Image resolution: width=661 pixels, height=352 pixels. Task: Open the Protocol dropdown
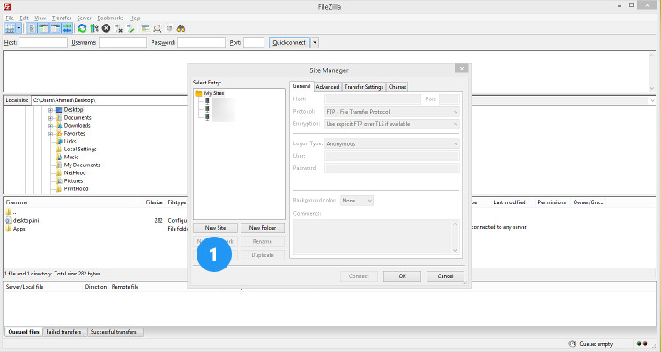coord(391,112)
